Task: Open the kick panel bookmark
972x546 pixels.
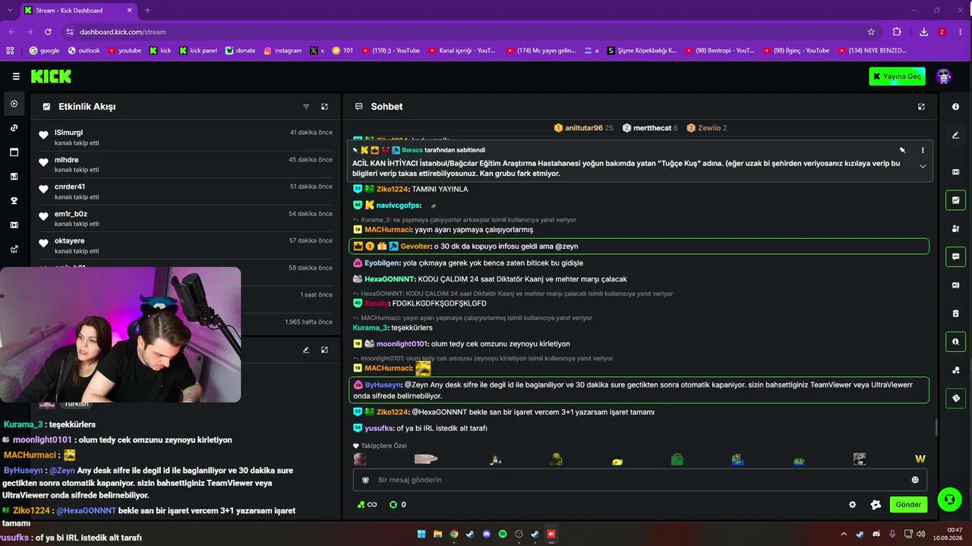Action: [198, 51]
